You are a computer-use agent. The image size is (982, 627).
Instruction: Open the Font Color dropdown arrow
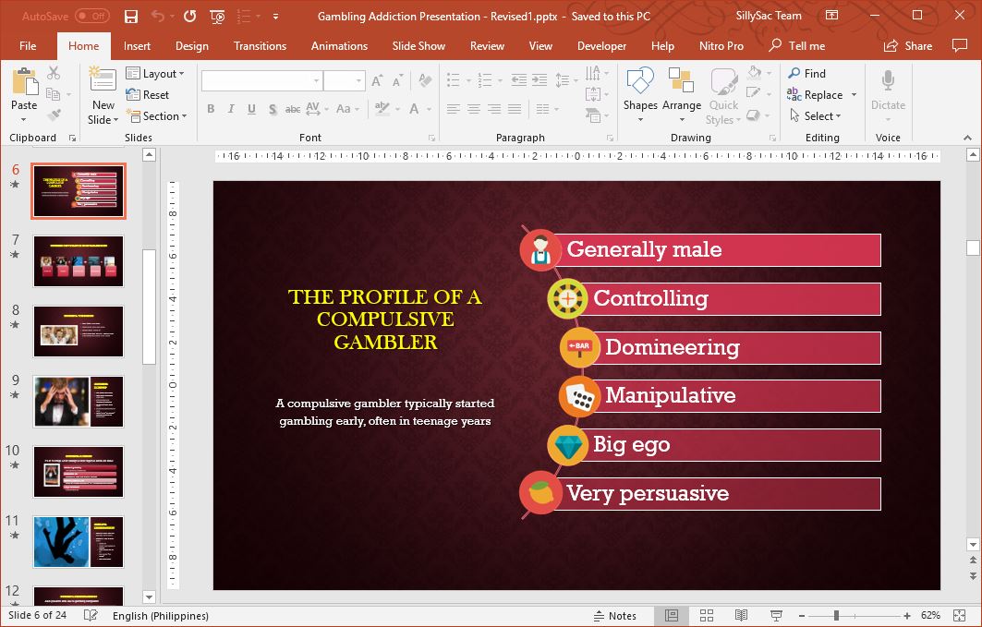tap(427, 109)
